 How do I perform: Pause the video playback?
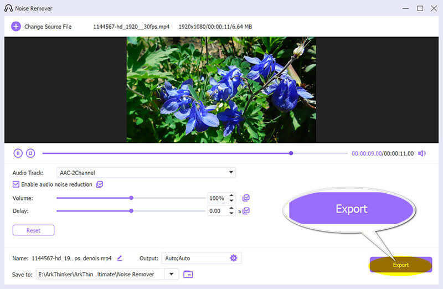[18, 153]
